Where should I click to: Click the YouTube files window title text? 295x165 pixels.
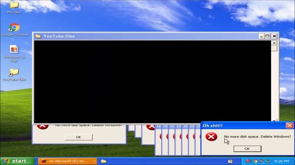click(x=59, y=36)
